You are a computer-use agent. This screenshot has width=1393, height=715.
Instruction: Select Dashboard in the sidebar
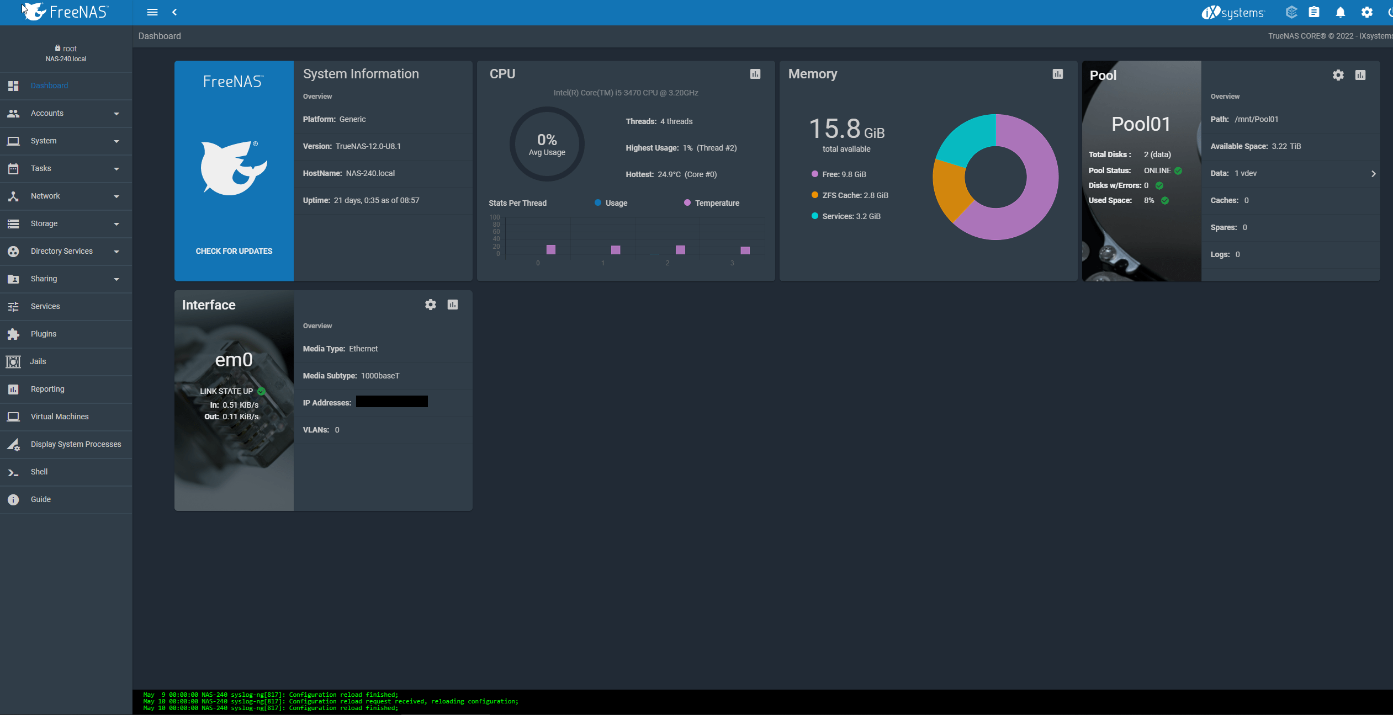click(49, 86)
